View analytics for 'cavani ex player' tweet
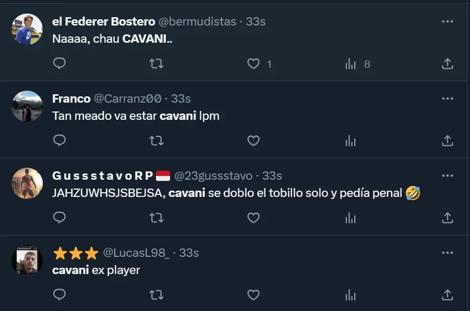470x311 pixels. pyautogui.click(x=351, y=295)
